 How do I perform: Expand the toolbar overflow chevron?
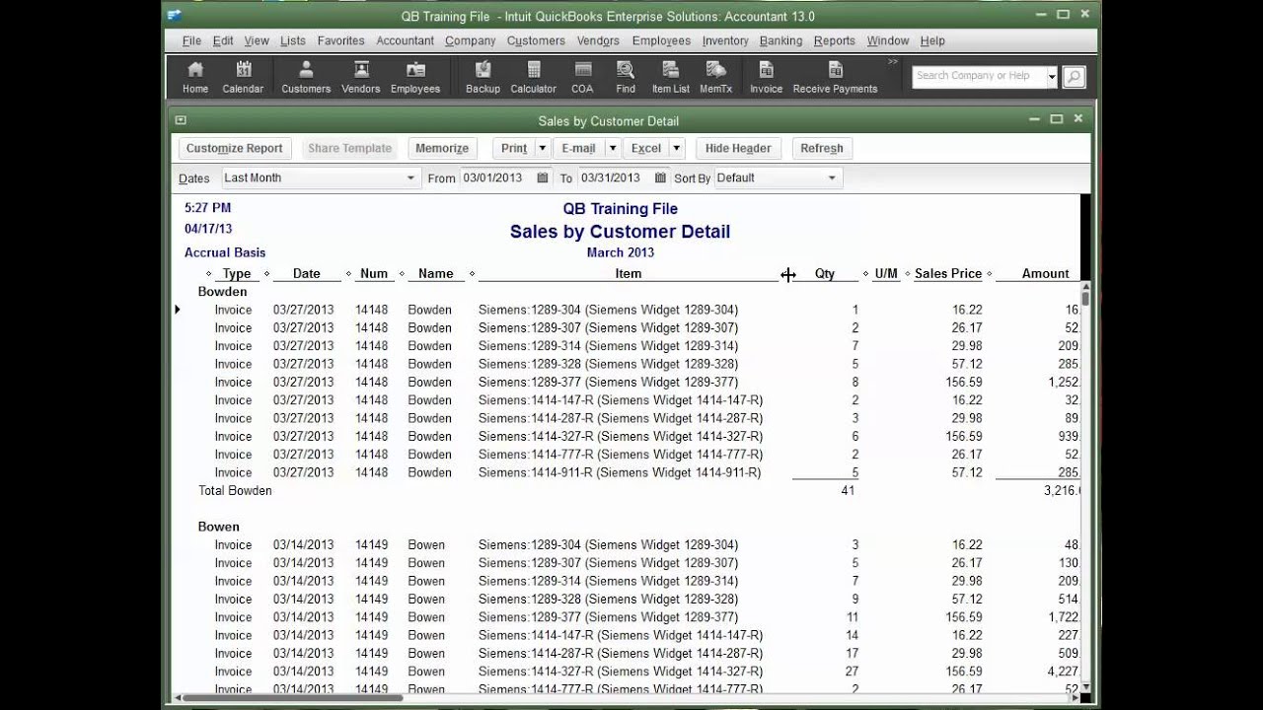click(893, 62)
